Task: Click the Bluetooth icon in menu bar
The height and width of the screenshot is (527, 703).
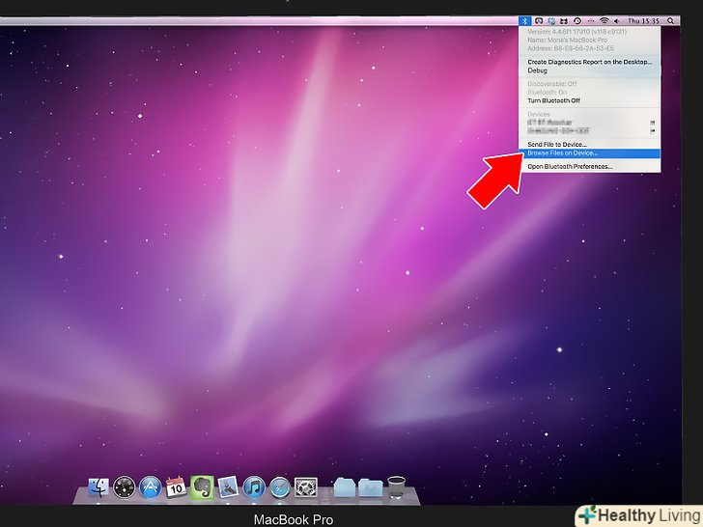Action: pyautogui.click(x=525, y=20)
